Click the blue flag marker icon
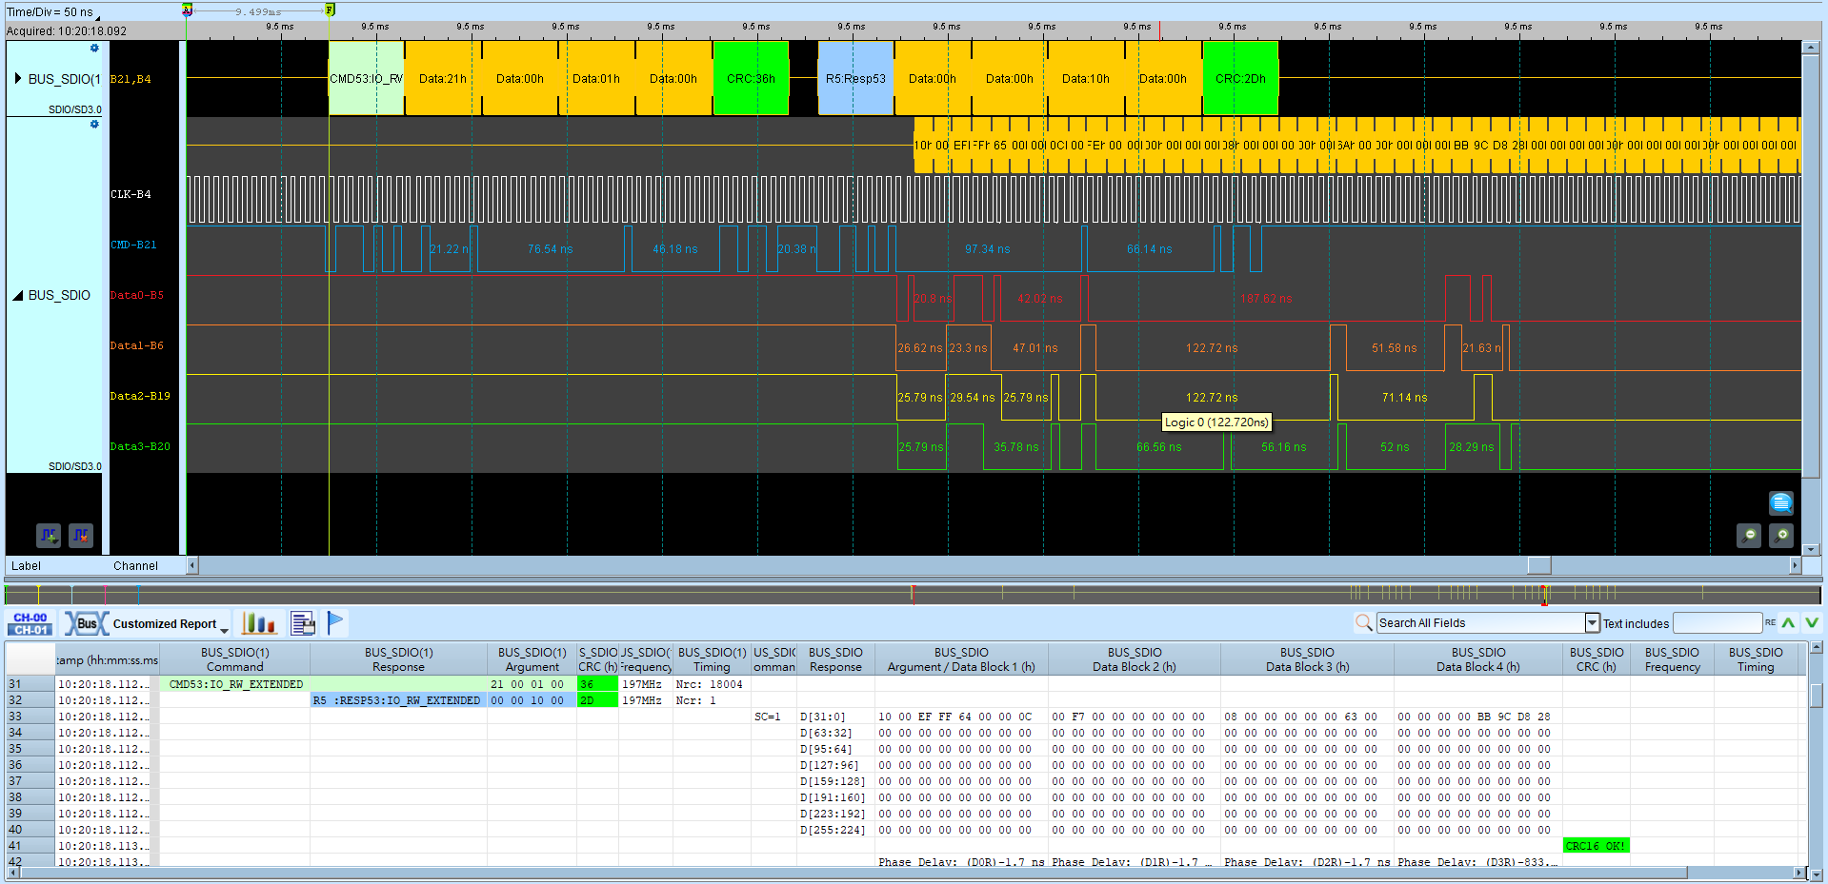Viewport: 1828px width, 884px height. [335, 623]
